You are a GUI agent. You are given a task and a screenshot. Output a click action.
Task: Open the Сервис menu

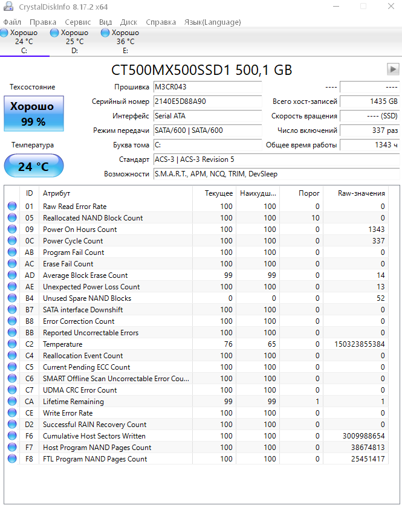(78, 22)
